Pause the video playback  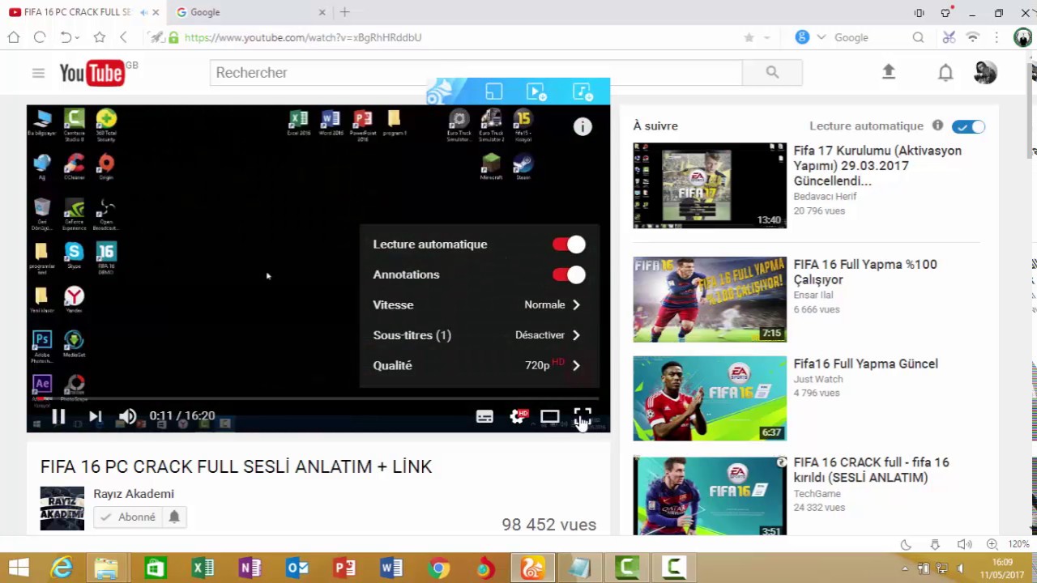click(58, 416)
